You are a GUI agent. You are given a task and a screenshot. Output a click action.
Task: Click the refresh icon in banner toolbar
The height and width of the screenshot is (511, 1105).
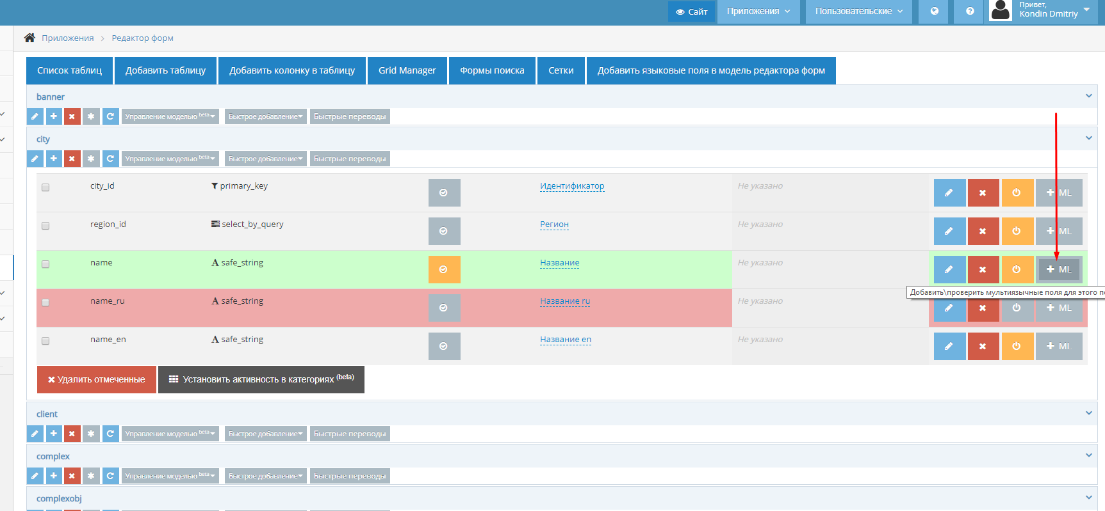pos(110,116)
